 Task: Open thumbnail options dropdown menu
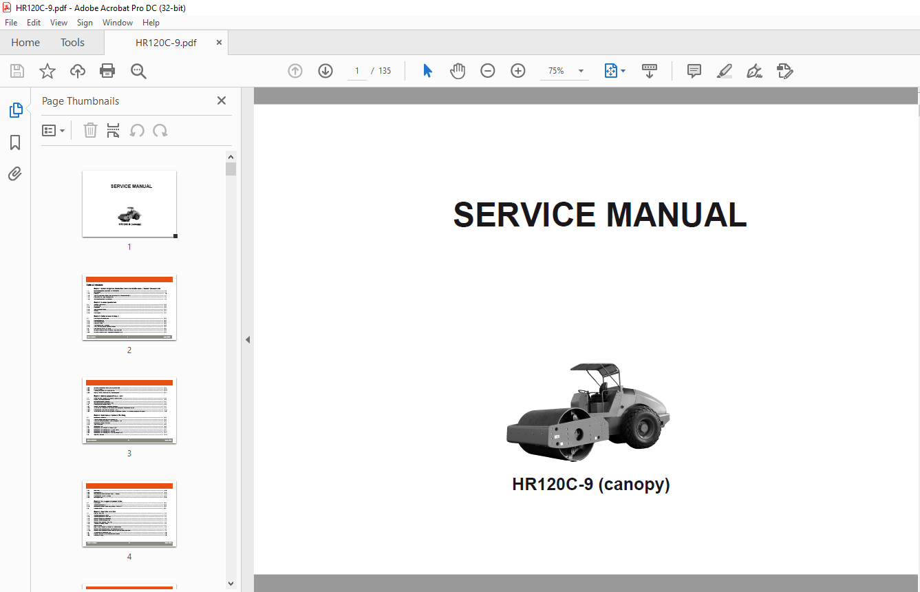pyautogui.click(x=53, y=130)
